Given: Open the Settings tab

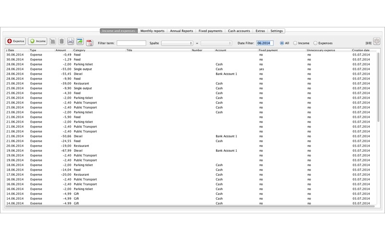Looking at the screenshot, I should click(x=276, y=31).
